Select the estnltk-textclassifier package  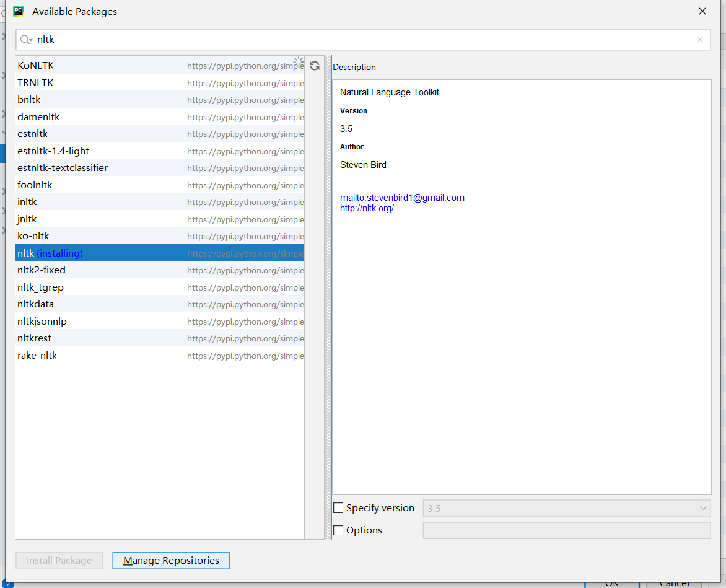click(160, 168)
